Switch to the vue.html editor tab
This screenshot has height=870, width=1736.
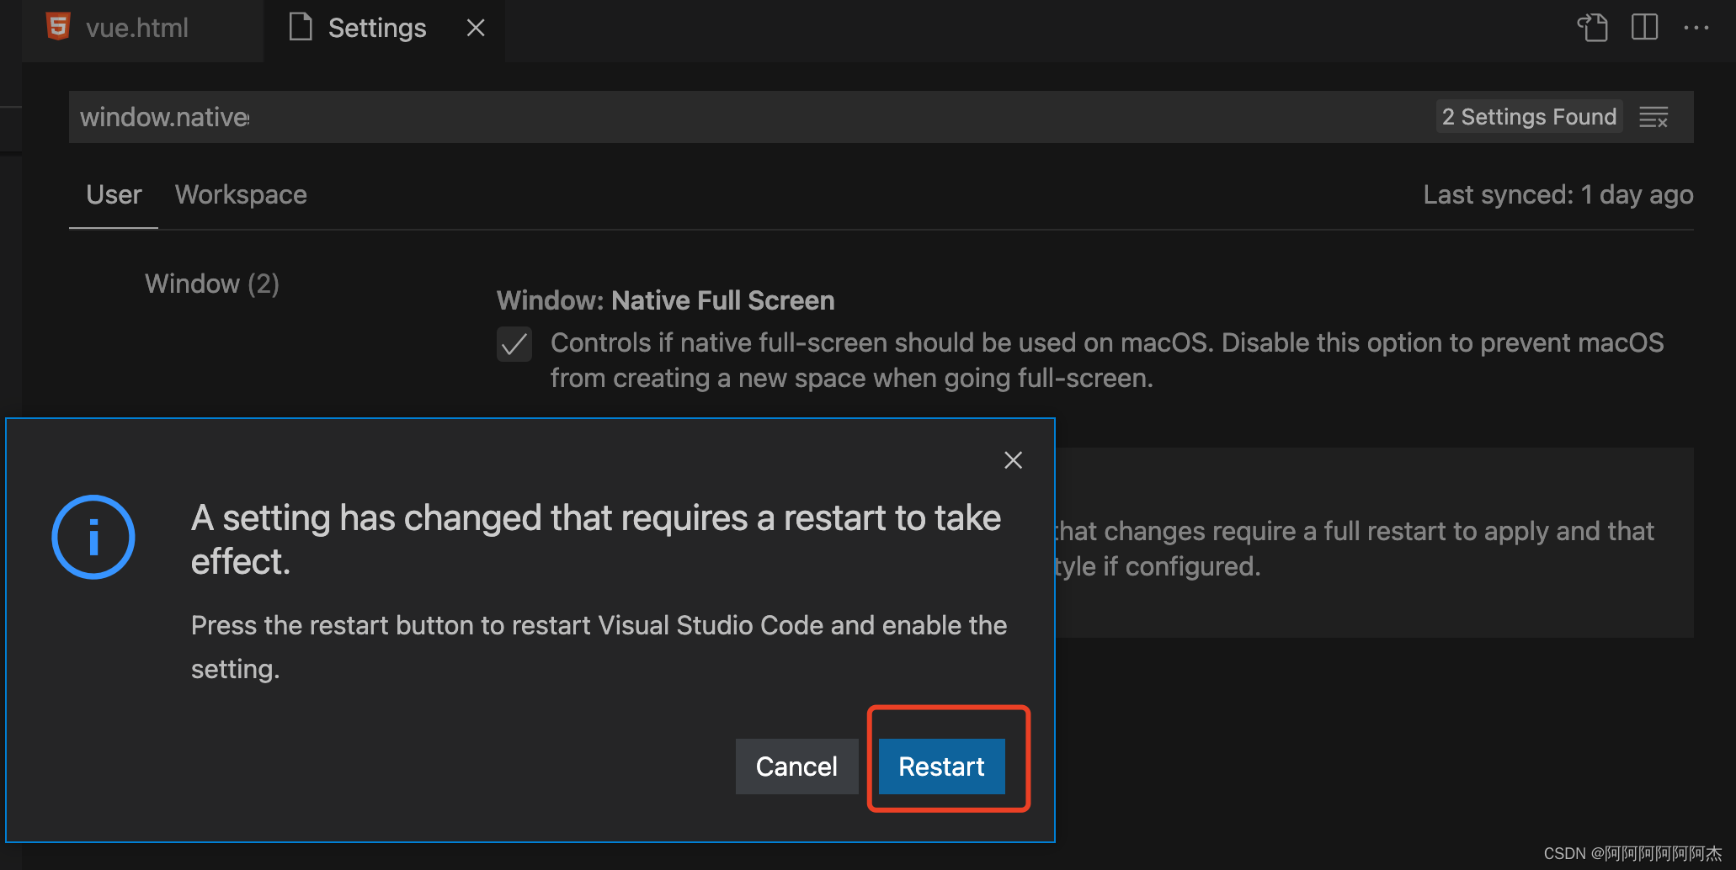[141, 29]
